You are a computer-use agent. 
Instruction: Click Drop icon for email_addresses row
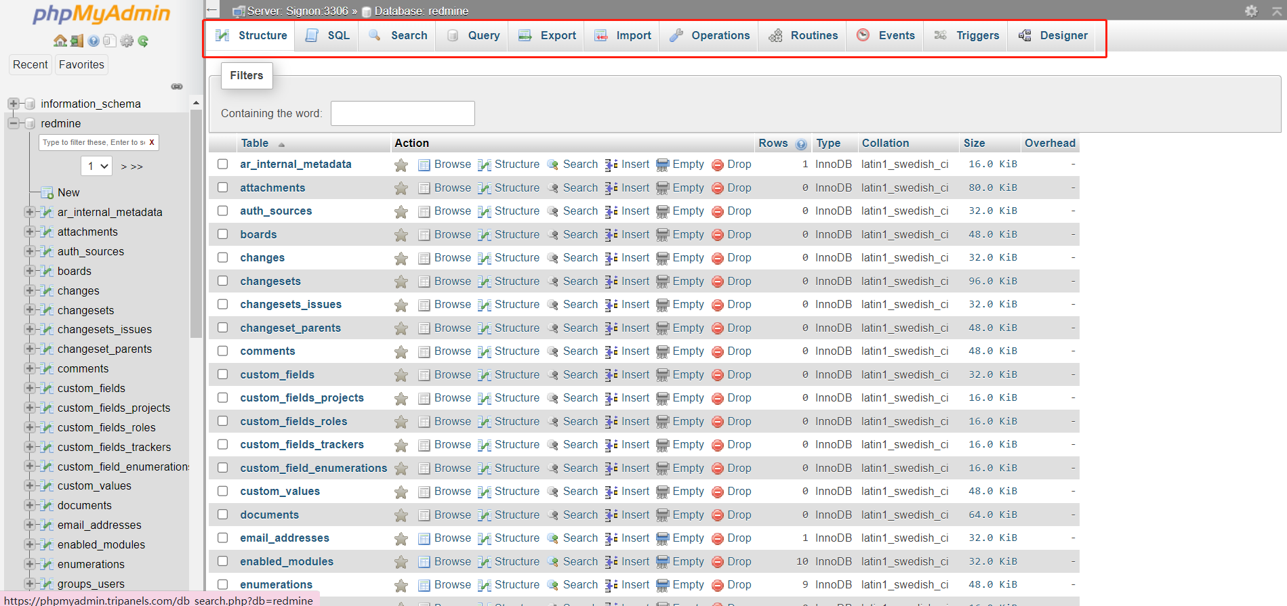pos(718,538)
